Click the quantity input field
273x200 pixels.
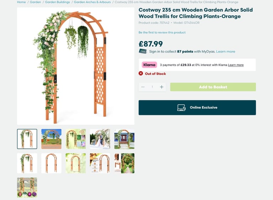(152, 87)
